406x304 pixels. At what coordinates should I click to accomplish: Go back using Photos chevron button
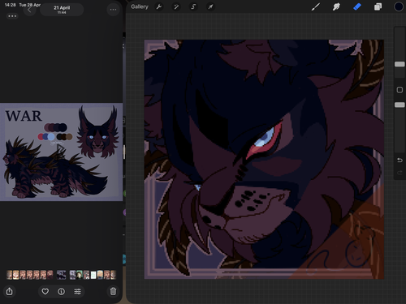[x=29, y=10]
